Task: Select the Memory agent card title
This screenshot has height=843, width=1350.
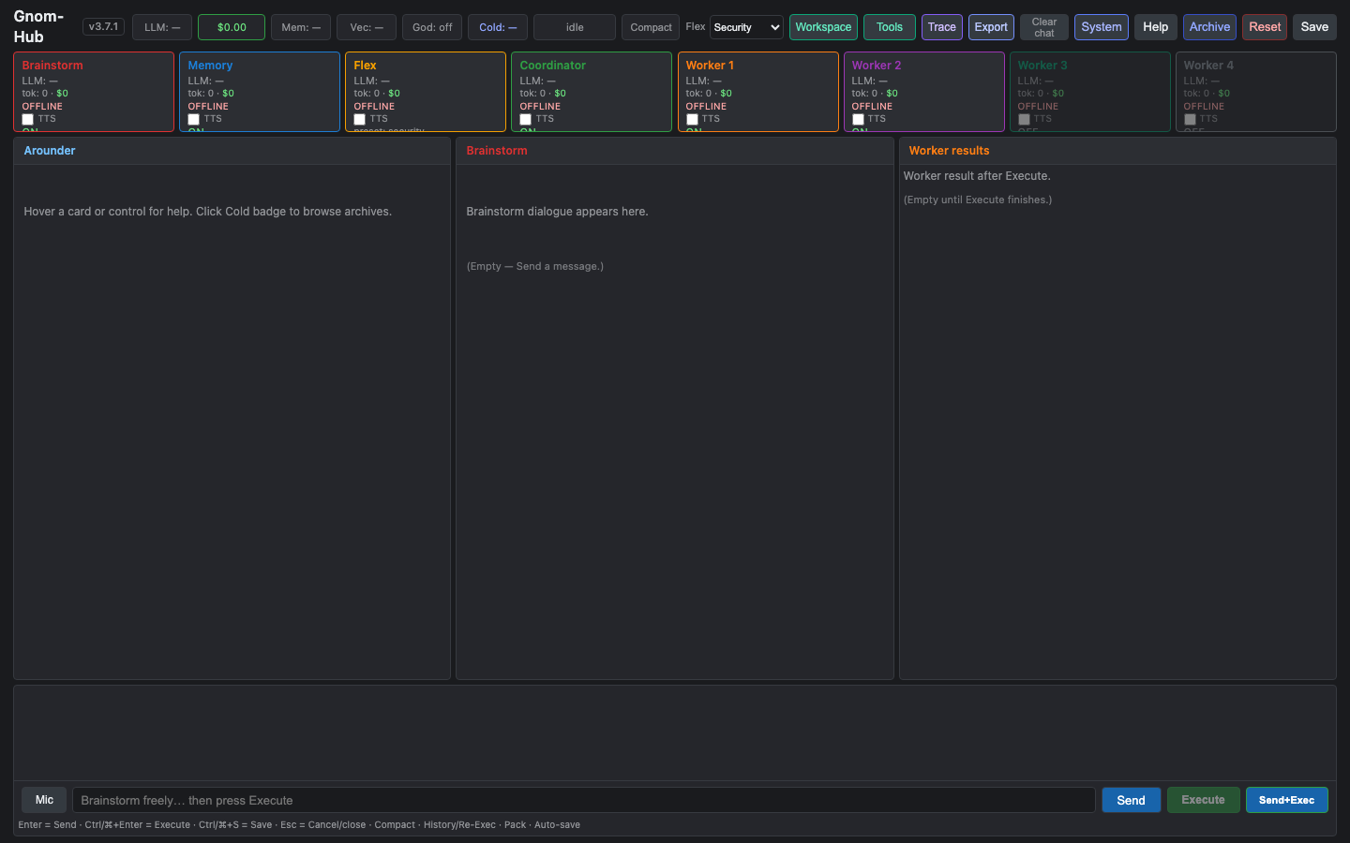Action: pyautogui.click(x=210, y=66)
